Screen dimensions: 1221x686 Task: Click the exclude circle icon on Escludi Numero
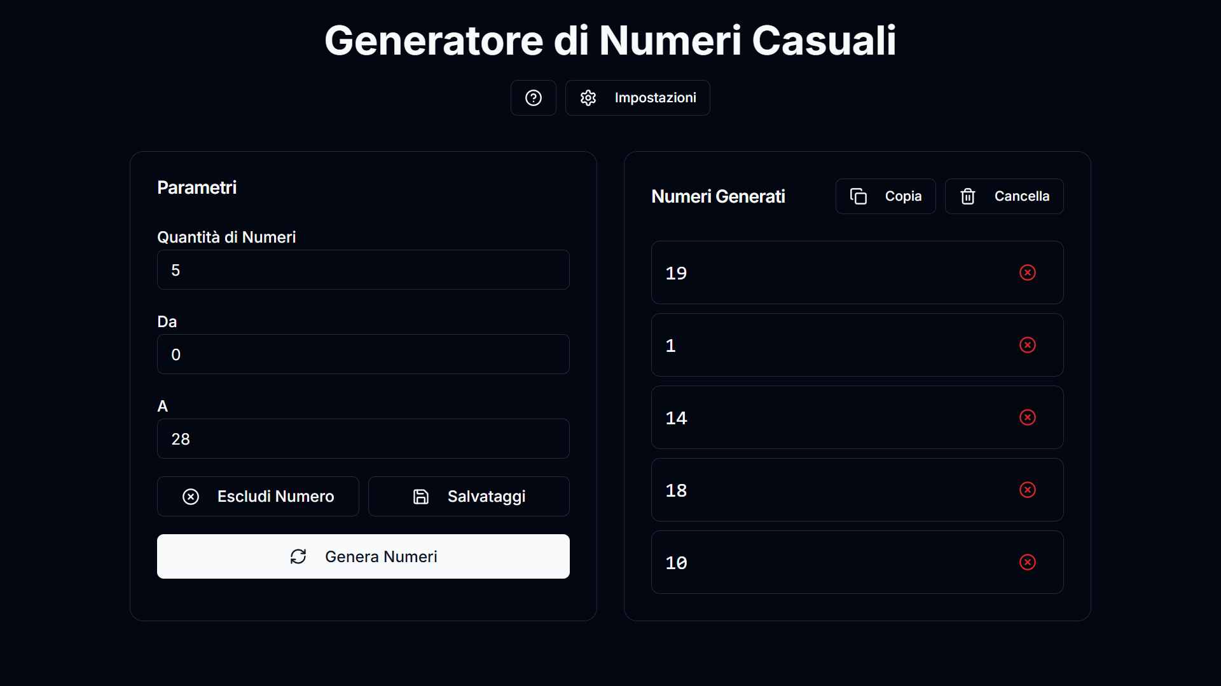click(x=190, y=496)
